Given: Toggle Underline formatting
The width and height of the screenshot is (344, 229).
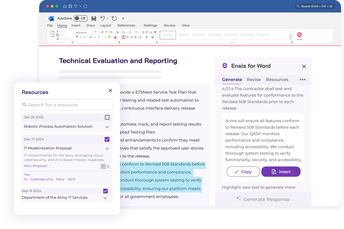Looking at the screenshot, I should coord(84,37).
